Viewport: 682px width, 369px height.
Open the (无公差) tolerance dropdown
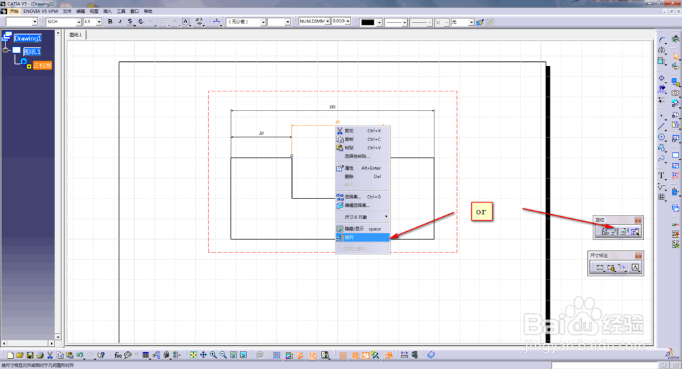(263, 22)
